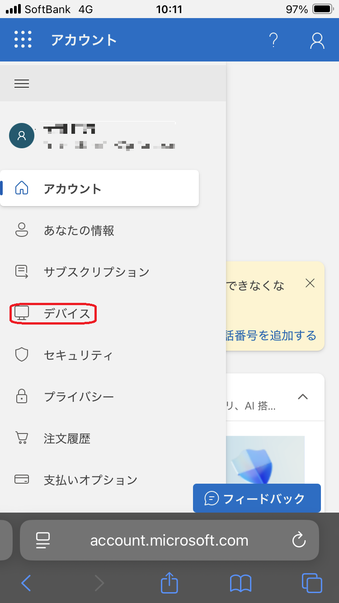This screenshot has height=603, width=339.
Task: Select the user avatar in sidebar
Action: [x=22, y=136]
